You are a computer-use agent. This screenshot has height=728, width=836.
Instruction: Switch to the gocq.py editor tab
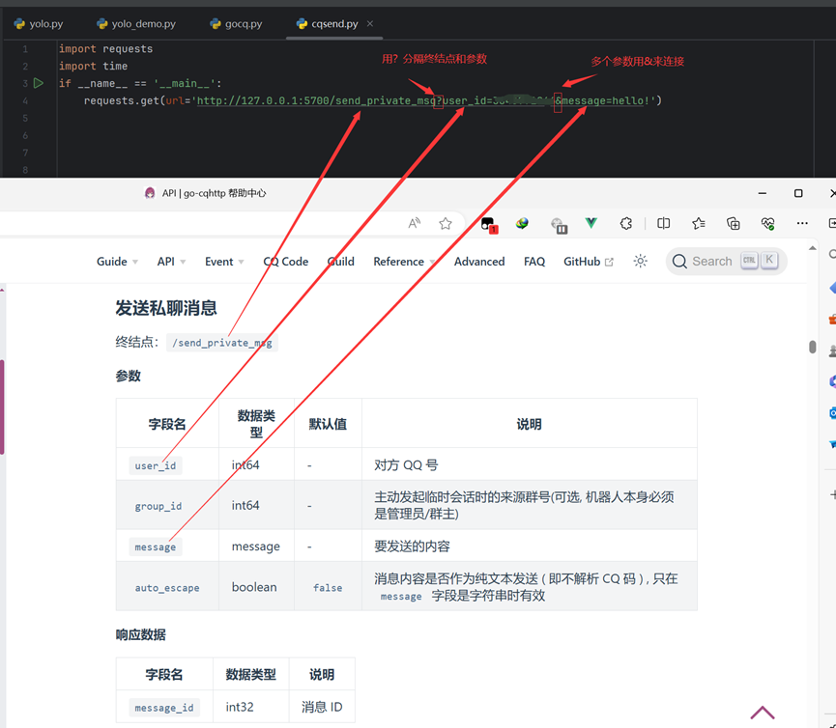(x=236, y=24)
